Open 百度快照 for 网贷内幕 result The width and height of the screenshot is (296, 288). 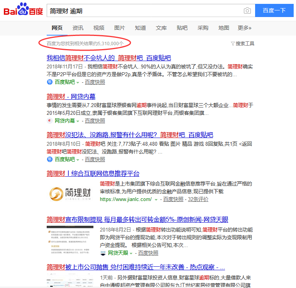95,121
